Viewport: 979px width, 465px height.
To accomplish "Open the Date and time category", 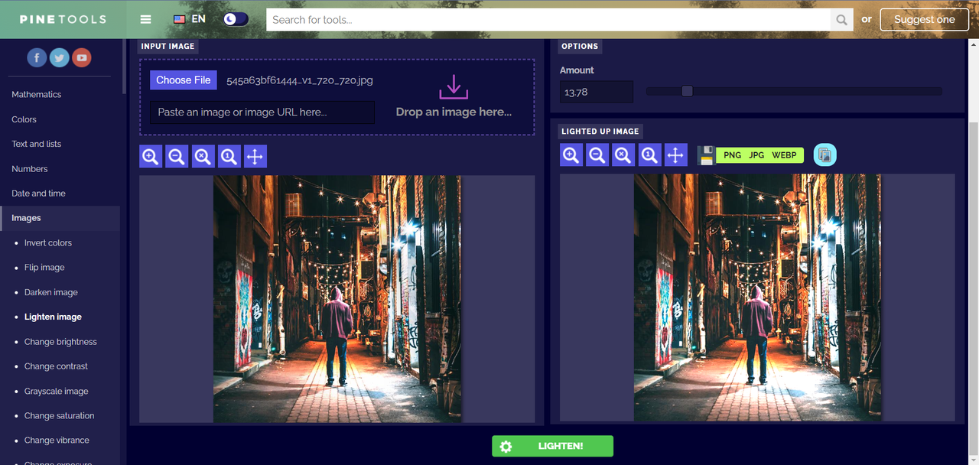I will point(39,193).
